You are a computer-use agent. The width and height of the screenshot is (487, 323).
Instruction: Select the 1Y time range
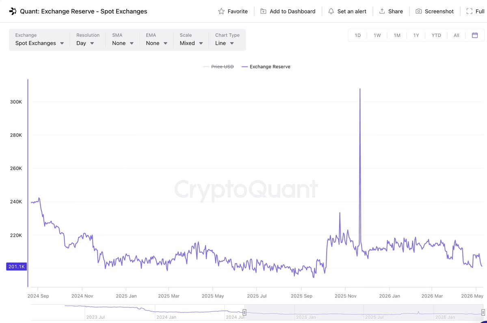416,35
